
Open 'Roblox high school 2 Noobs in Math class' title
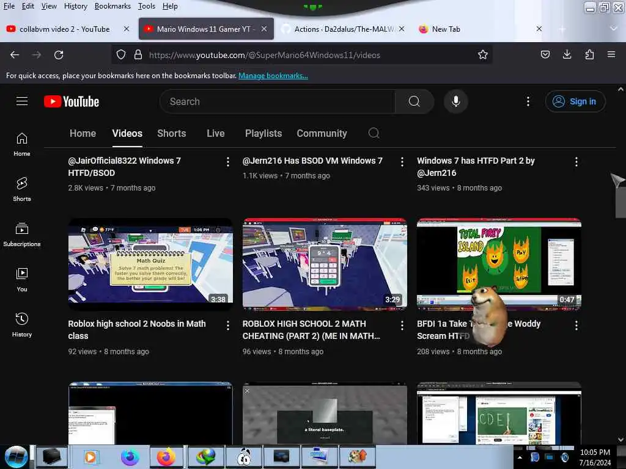pos(137,330)
